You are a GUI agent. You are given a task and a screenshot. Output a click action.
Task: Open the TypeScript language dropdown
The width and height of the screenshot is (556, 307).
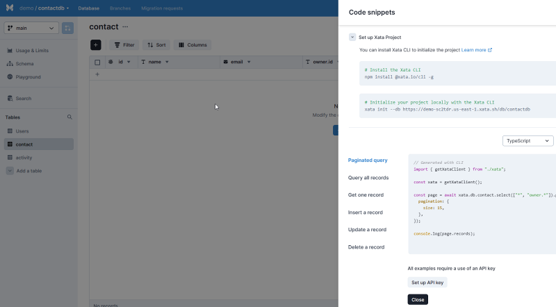(528, 141)
